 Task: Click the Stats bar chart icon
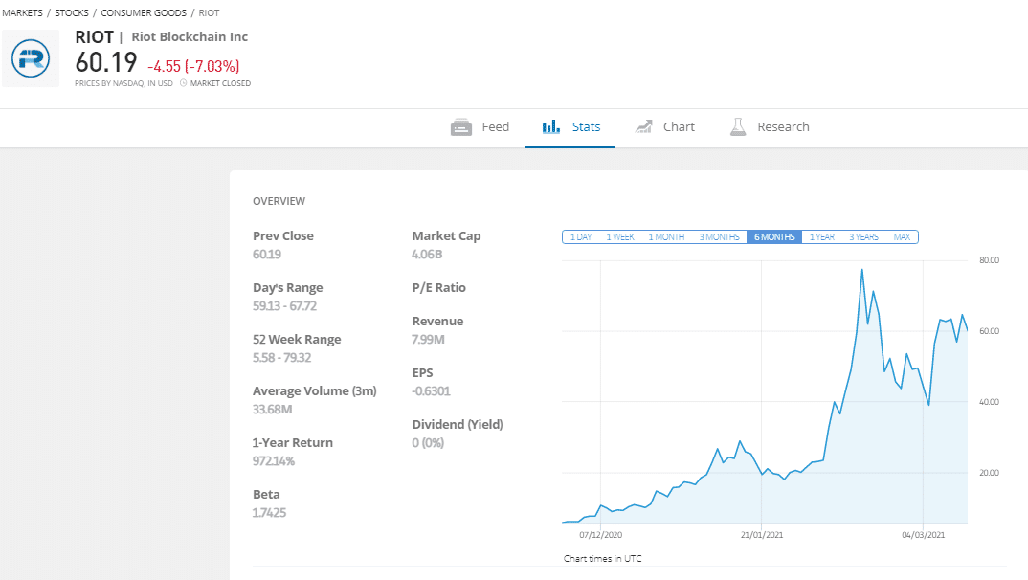551,126
